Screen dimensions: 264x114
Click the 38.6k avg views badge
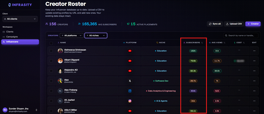pyautogui.click(x=217, y=71)
